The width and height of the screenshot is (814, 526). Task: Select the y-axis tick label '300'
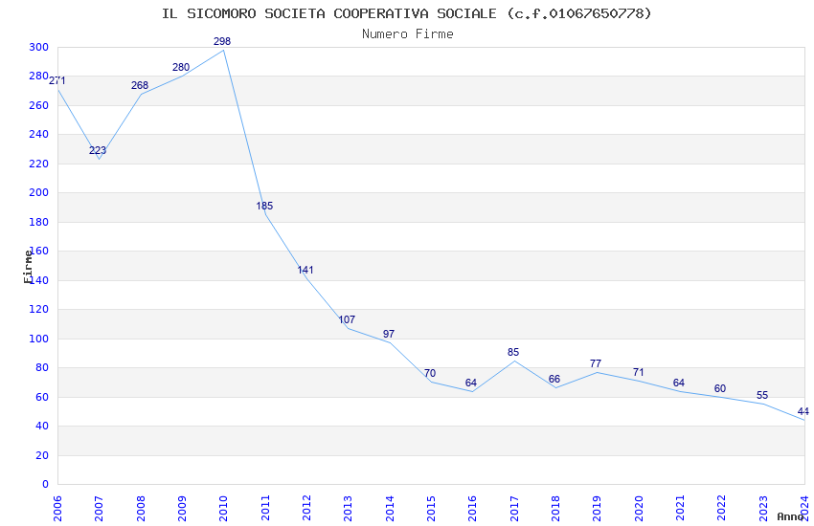(39, 47)
